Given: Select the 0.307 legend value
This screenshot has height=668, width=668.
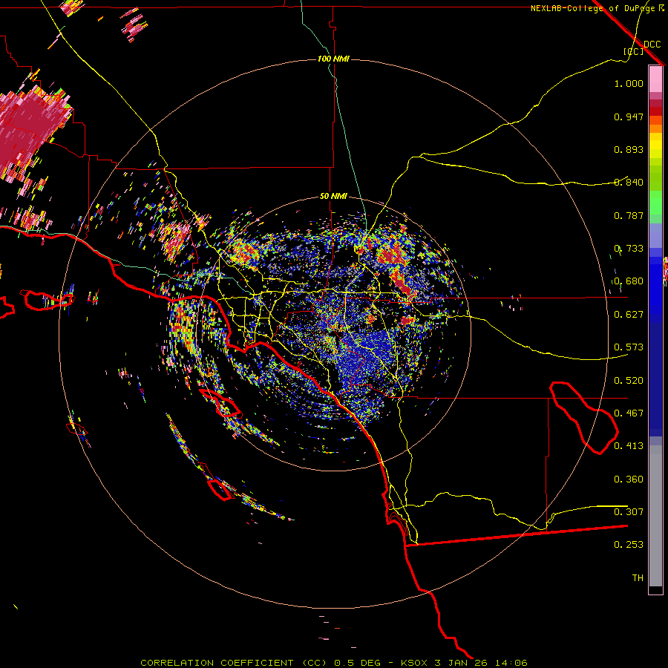Looking at the screenshot, I should click(x=629, y=512).
